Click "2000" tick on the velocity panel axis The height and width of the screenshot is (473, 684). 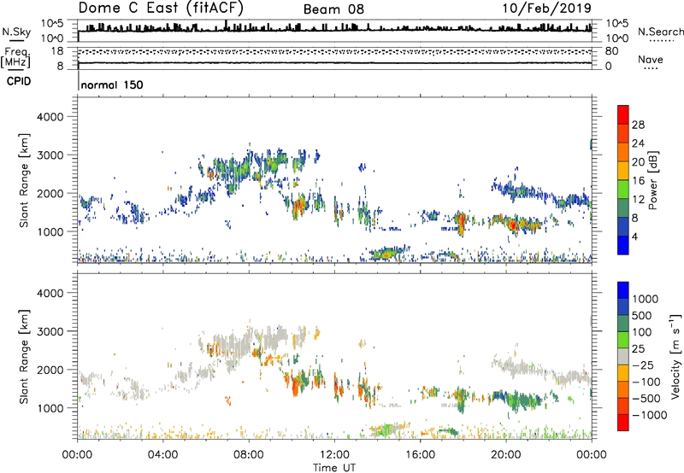click(x=50, y=370)
